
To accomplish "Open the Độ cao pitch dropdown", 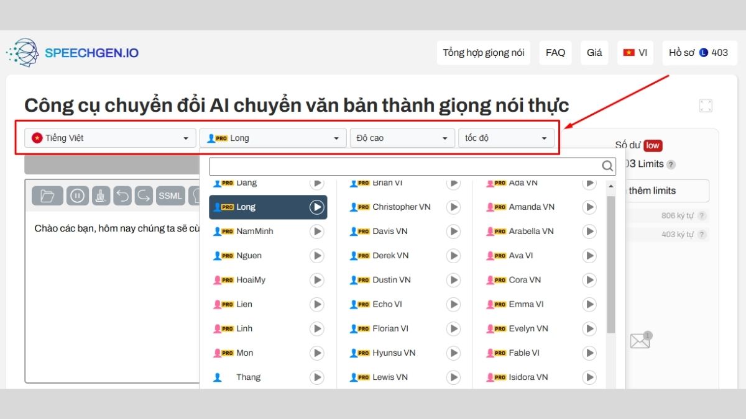I will click(x=402, y=138).
